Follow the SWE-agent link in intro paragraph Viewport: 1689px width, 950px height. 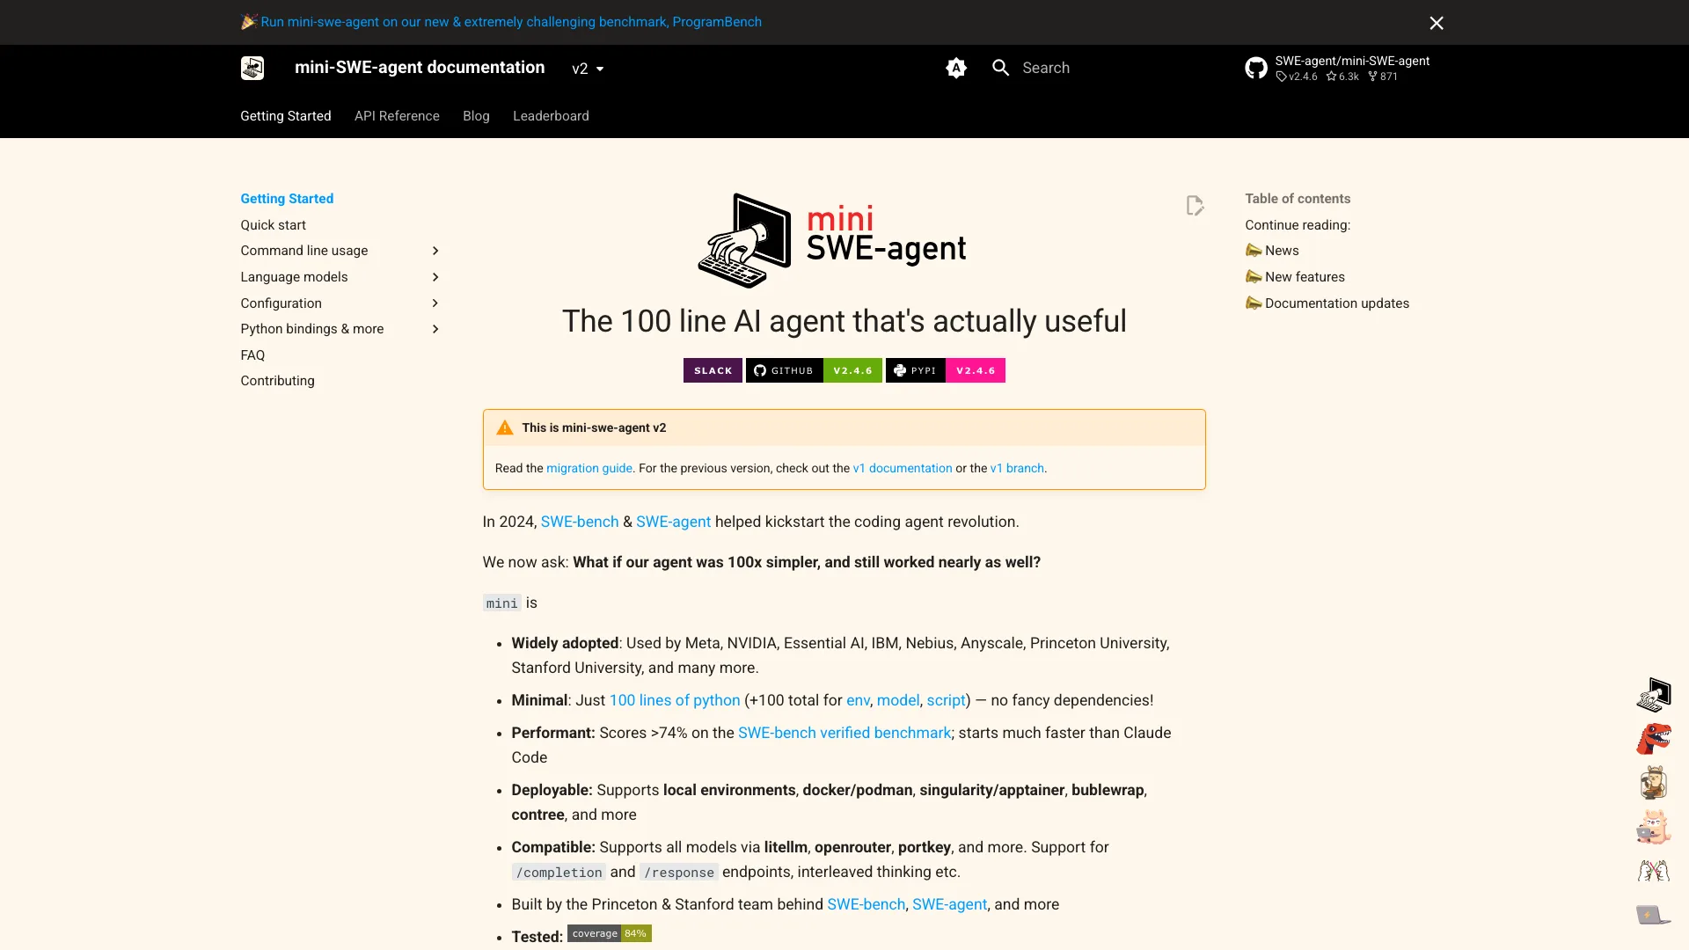click(673, 522)
